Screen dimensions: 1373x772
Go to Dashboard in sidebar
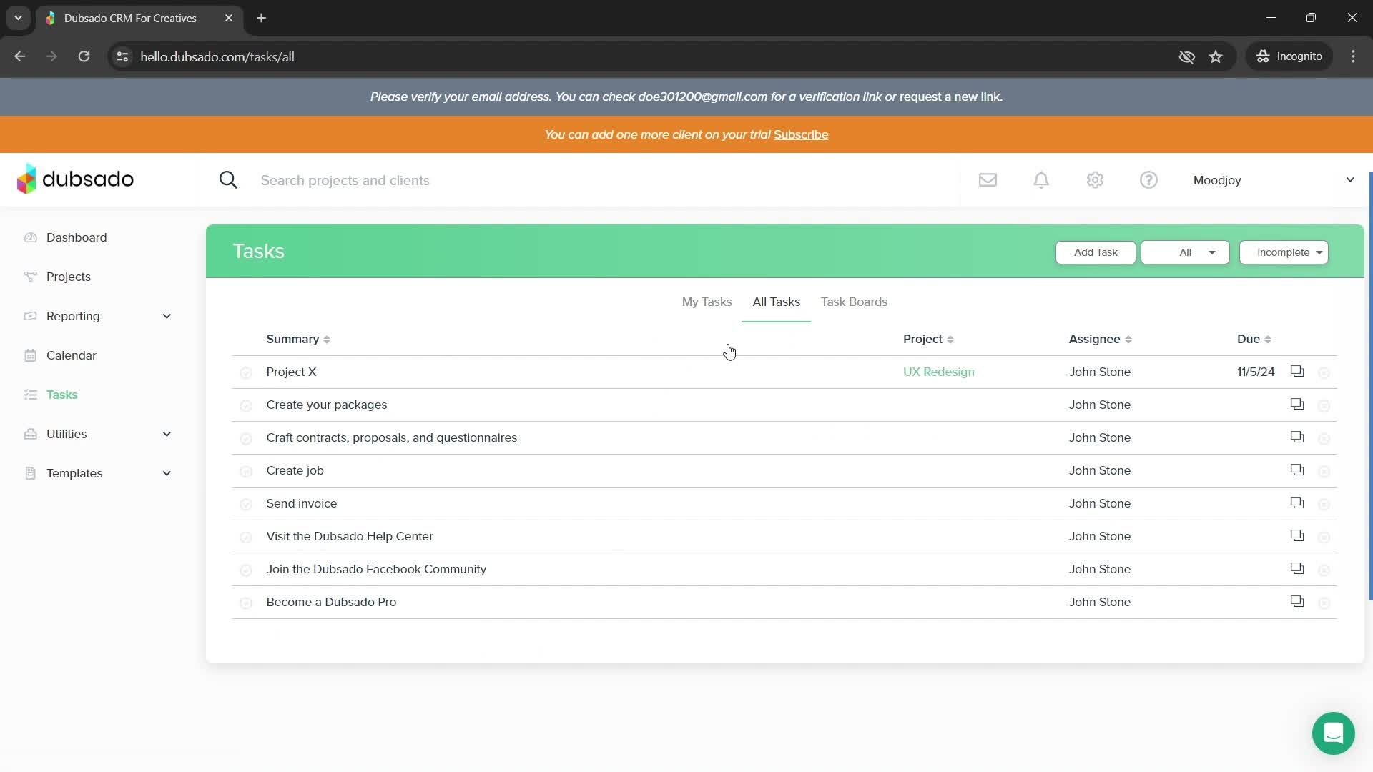click(x=77, y=237)
